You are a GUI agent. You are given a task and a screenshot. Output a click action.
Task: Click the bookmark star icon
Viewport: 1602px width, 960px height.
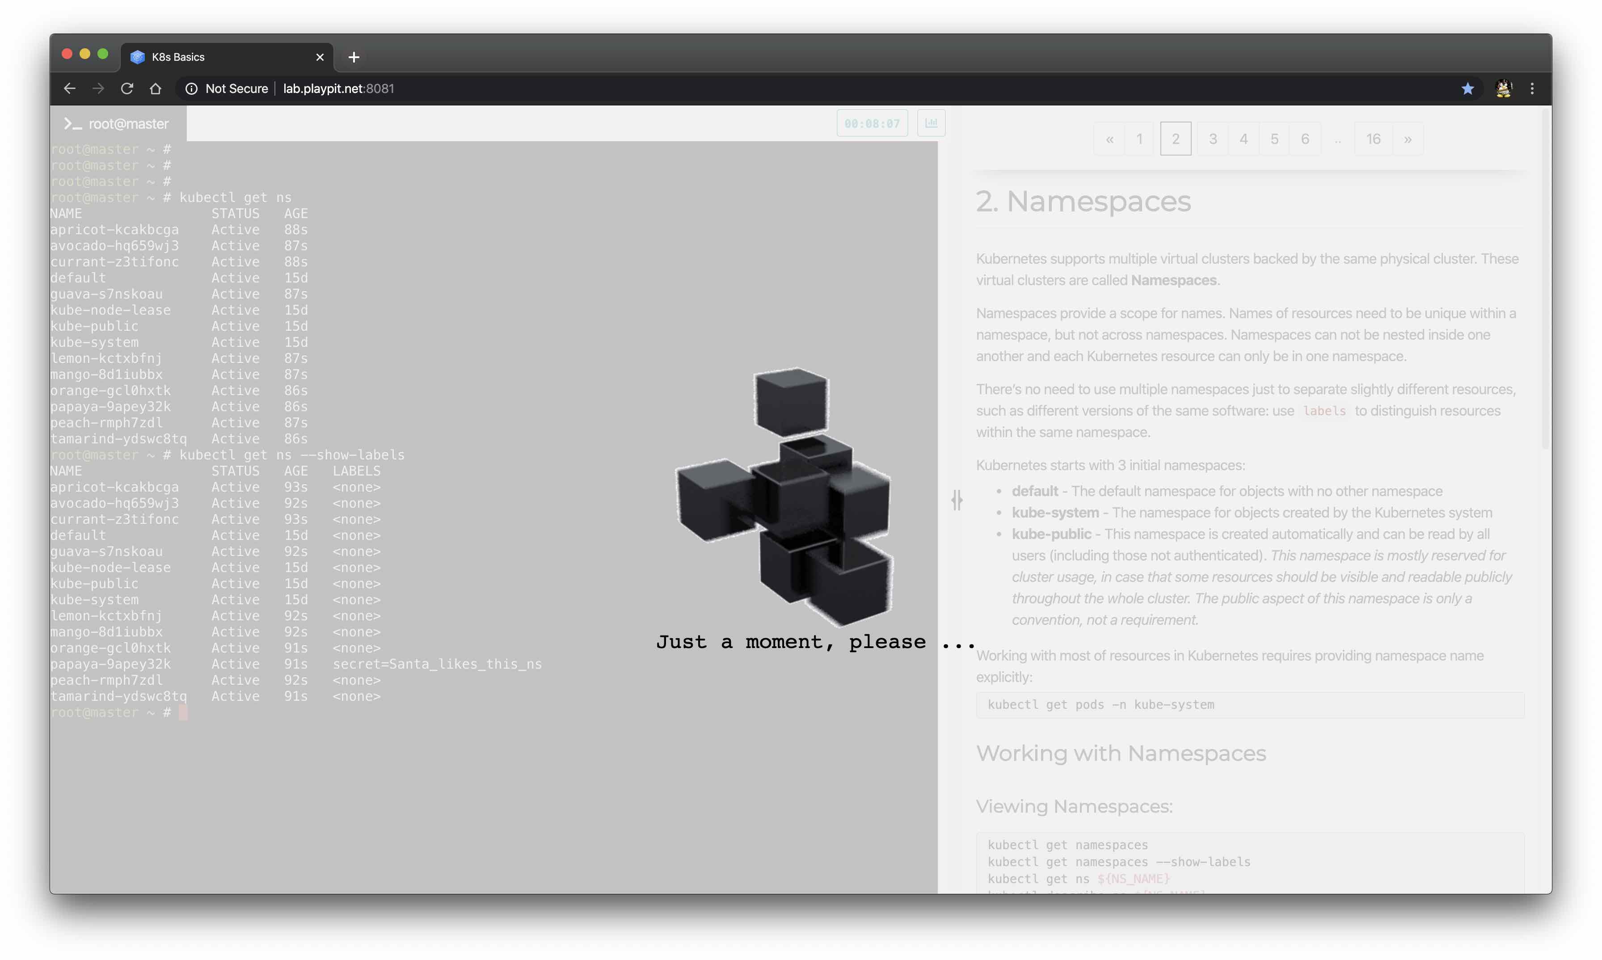click(1467, 88)
